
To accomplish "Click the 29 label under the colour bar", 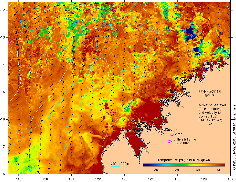I will click(177, 170).
